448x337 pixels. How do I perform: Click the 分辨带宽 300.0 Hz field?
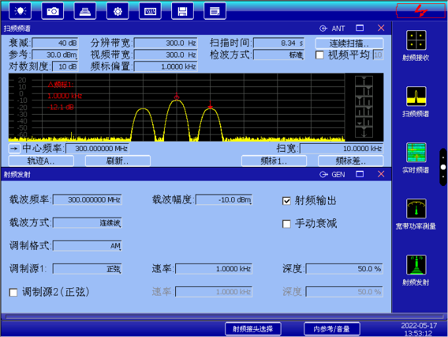coord(166,43)
